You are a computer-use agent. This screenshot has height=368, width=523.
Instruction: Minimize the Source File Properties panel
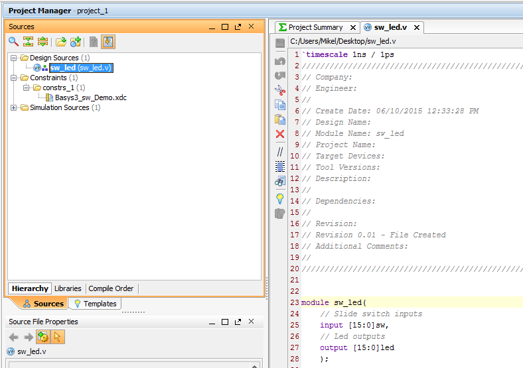tap(212, 322)
